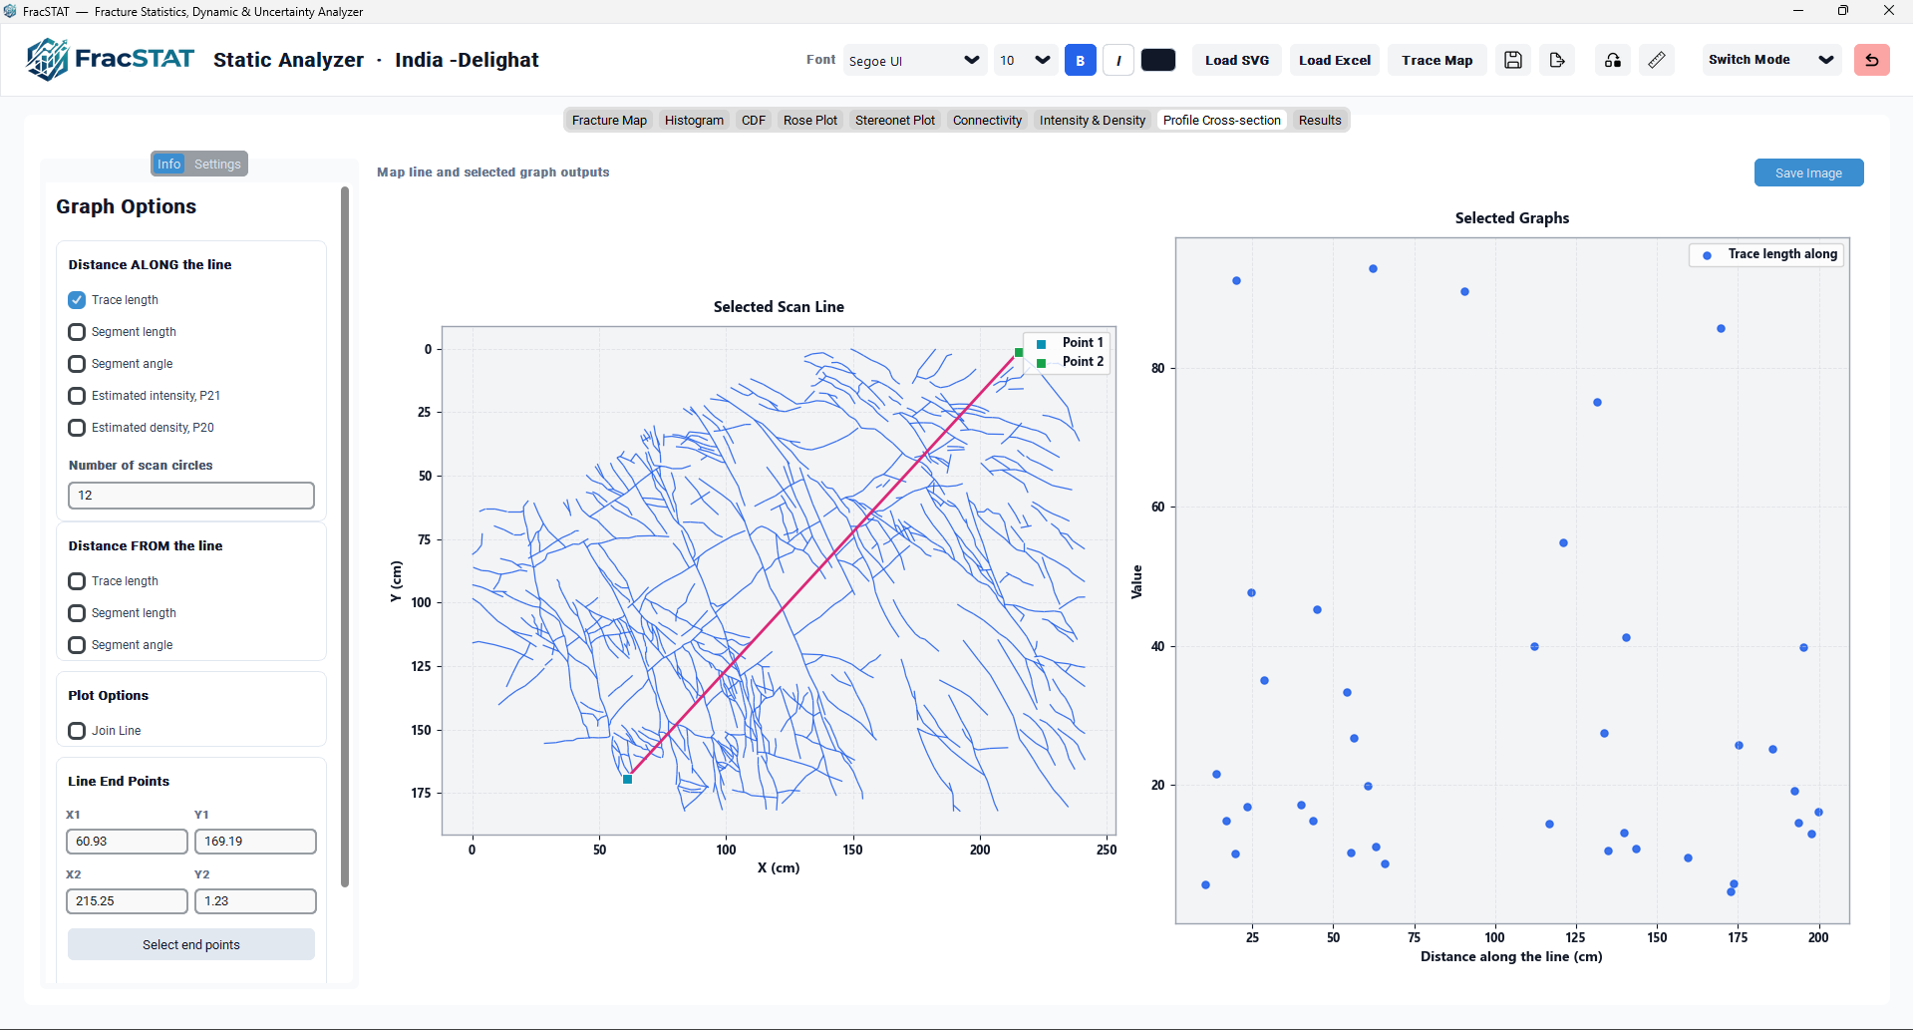The height and width of the screenshot is (1030, 1913).
Task: Uncheck Trace length under Distance ALONG
Action: click(x=77, y=300)
